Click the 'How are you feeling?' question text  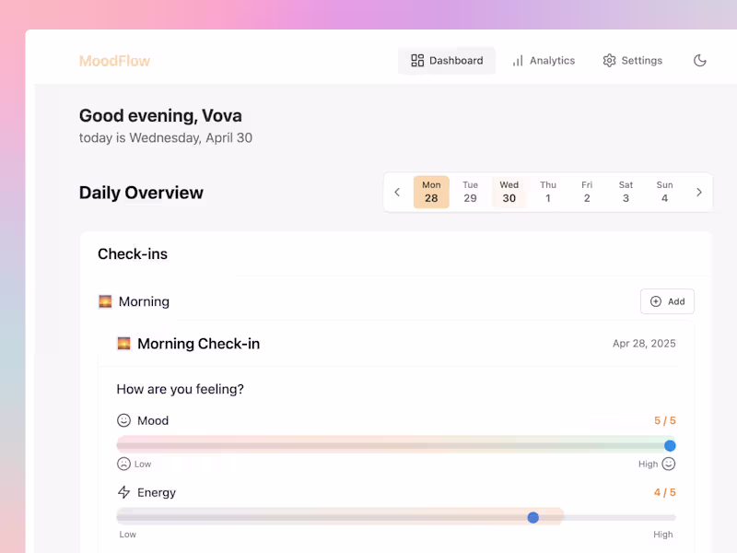pos(180,389)
